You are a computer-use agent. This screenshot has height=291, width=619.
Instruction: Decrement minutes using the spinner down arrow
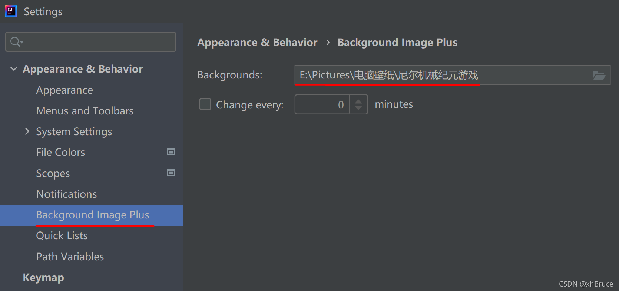click(x=358, y=108)
